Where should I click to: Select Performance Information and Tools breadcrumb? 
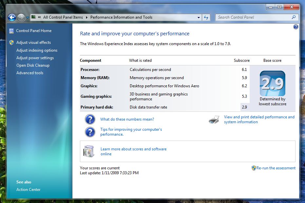click(x=121, y=17)
